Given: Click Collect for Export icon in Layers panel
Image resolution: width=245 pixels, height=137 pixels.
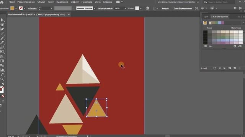Looking at the screenshot, I should click(214, 68).
